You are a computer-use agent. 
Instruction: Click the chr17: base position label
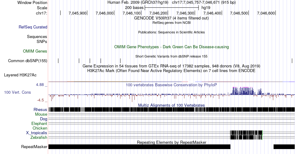click(x=42, y=13)
